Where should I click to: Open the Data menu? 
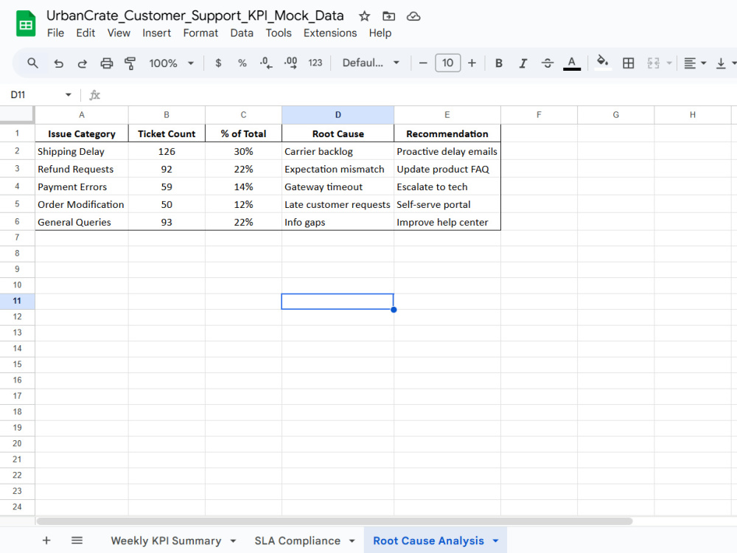[x=242, y=33]
